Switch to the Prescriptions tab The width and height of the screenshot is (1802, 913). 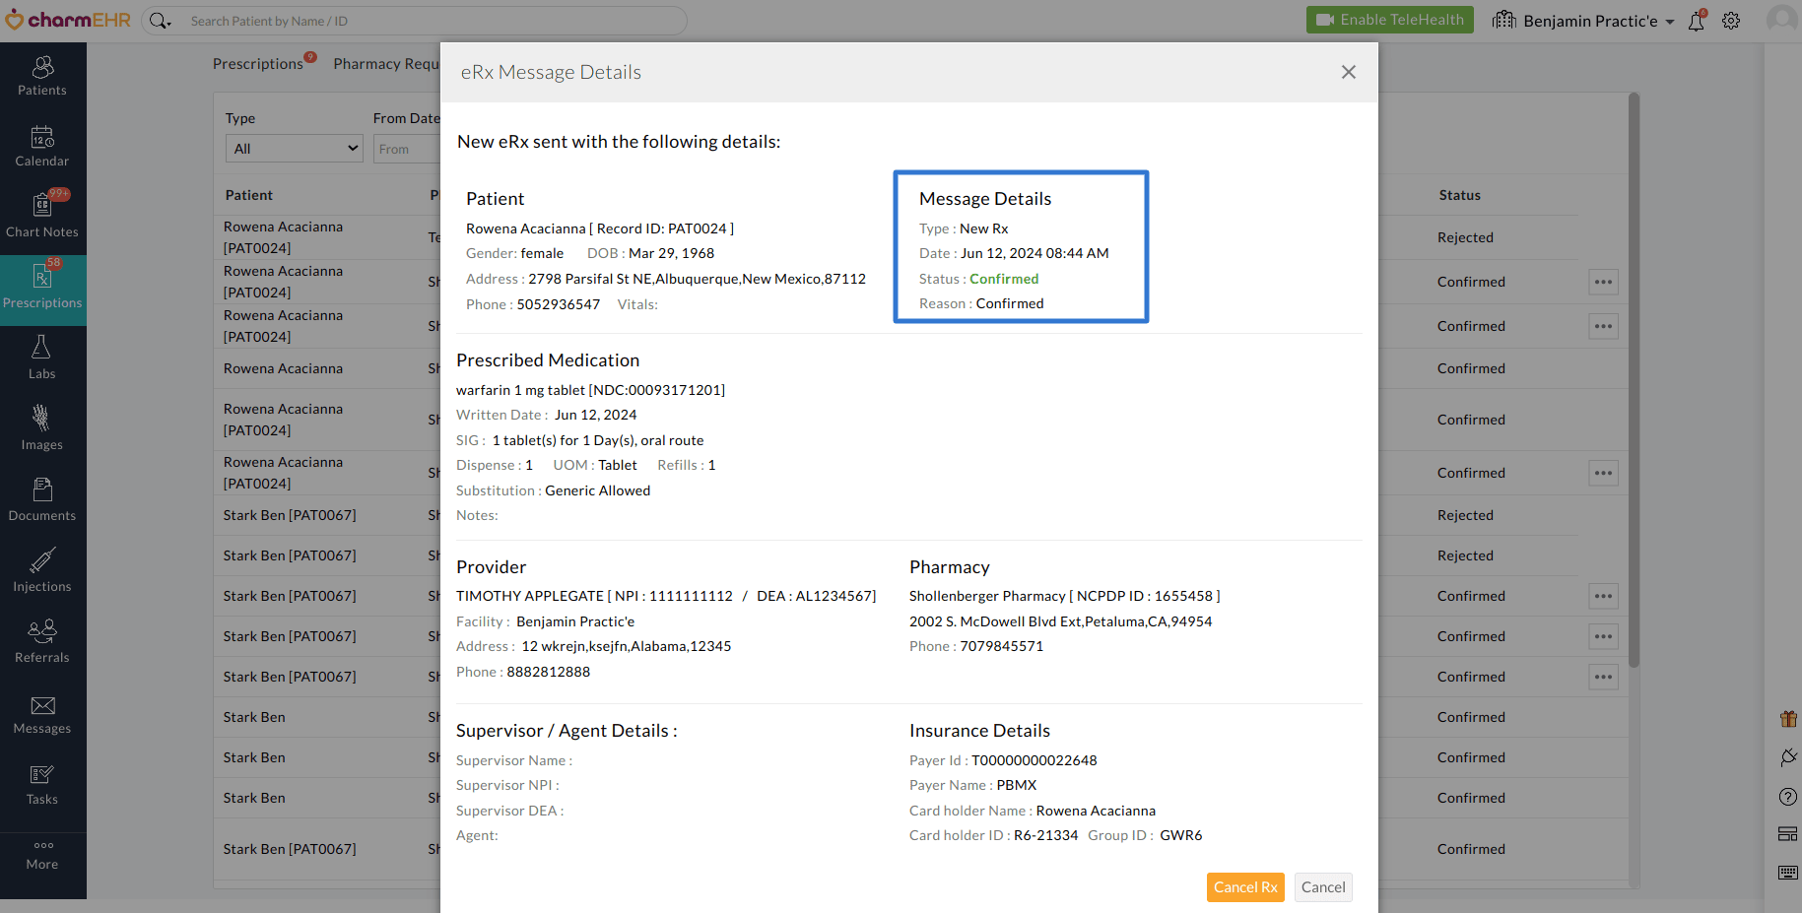pos(258,64)
